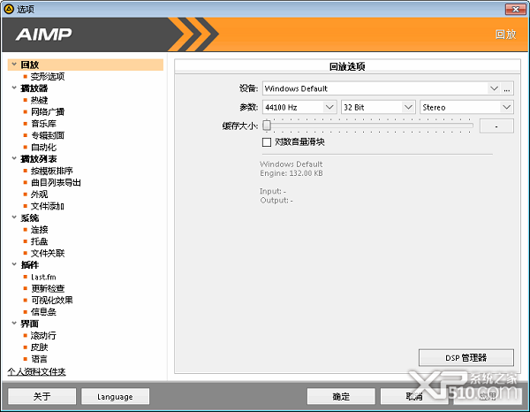Open the 曲目列表导出 settings page
Viewport: 530px width, 412px height.
tap(56, 183)
